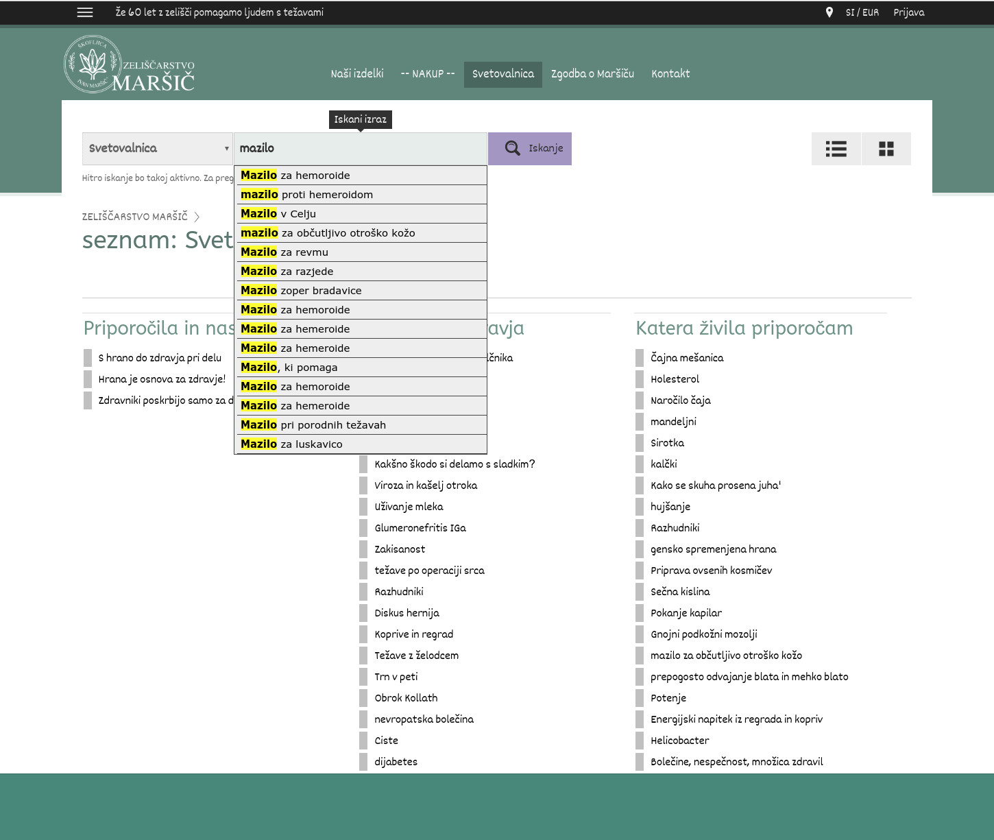
Task: Click the Prijava login link
Action: (908, 12)
